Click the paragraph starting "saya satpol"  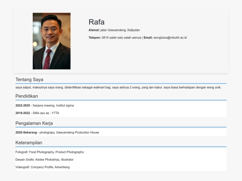click(118, 88)
